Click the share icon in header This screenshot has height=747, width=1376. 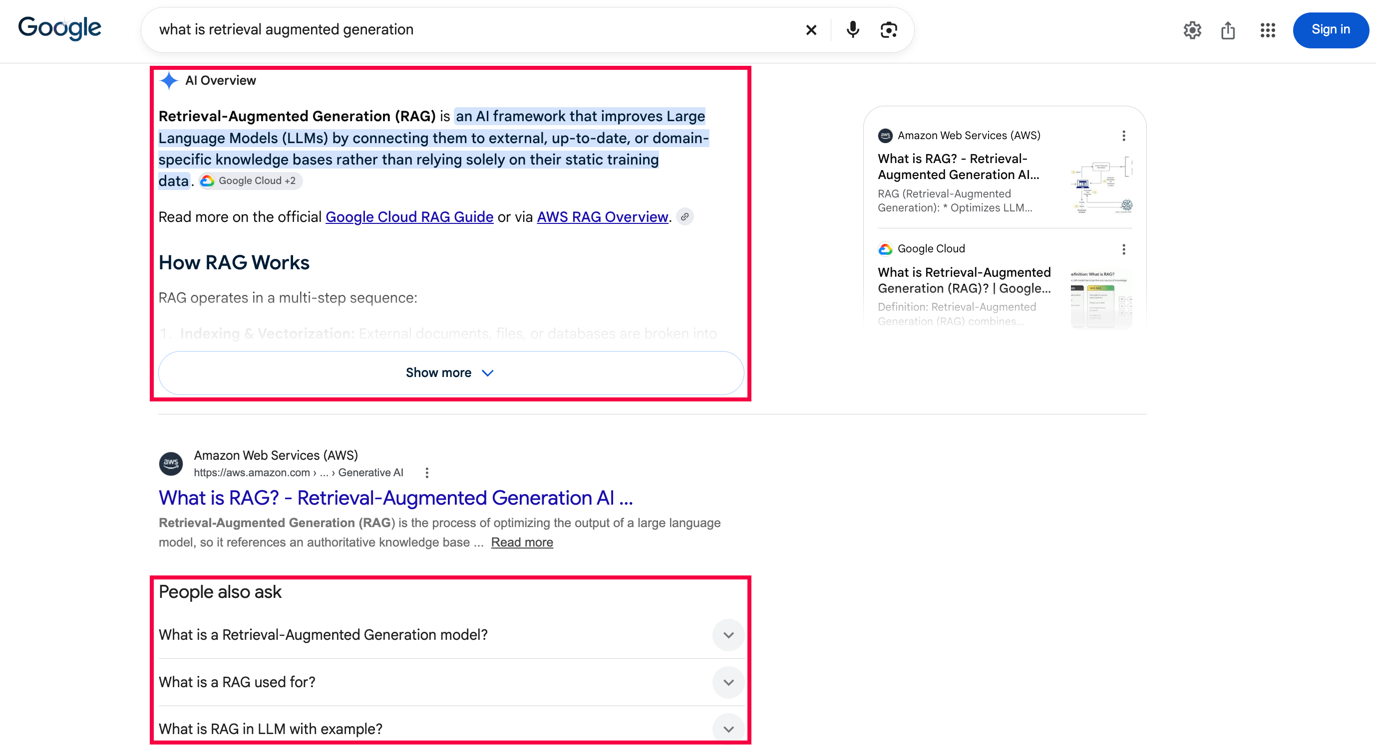1228,30
